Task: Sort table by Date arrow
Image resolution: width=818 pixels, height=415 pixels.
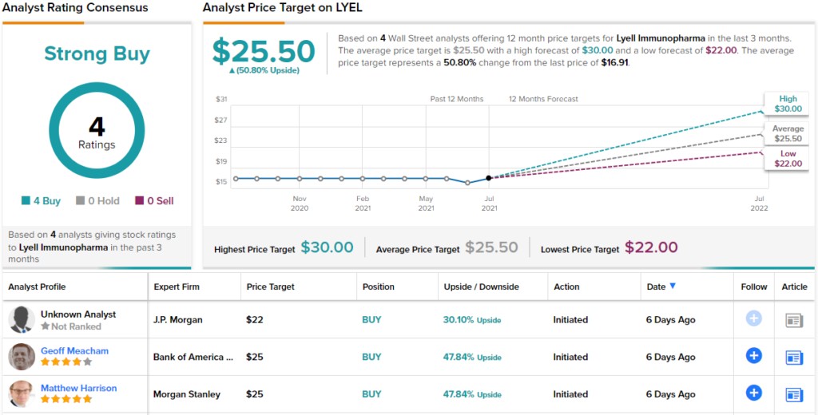Action: coord(673,287)
